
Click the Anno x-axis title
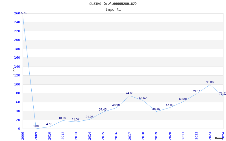point(219,138)
